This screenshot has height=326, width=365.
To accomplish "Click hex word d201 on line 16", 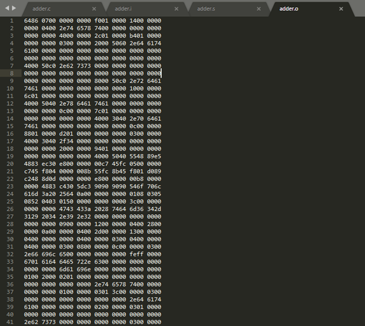I will [x=66, y=134].
